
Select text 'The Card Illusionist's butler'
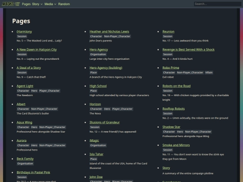pos(33,113)
